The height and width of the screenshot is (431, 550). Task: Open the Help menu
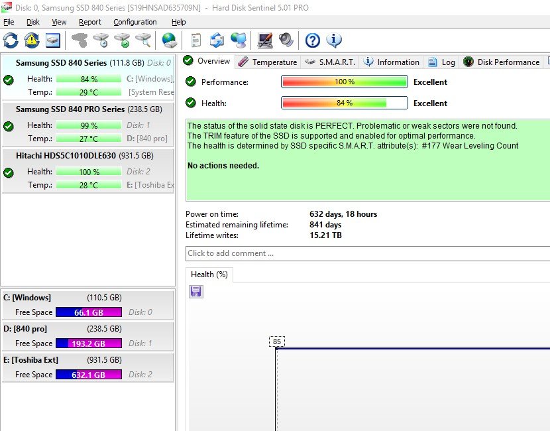coord(178,22)
